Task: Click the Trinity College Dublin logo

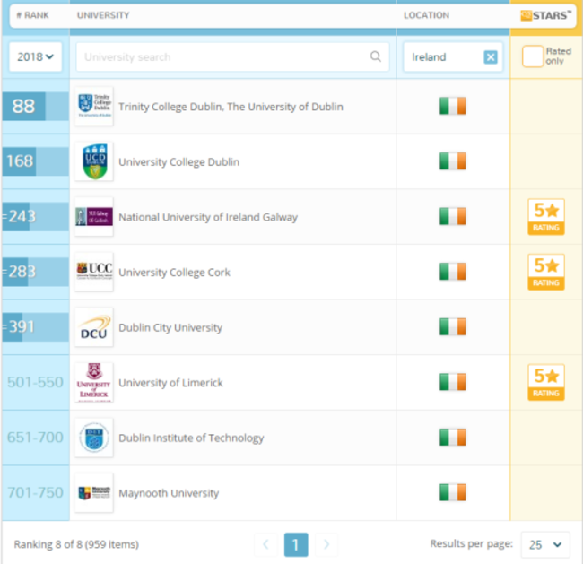Action: (x=94, y=107)
